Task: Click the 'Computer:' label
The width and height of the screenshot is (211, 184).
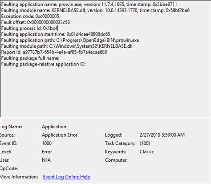Action: (116, 160)
